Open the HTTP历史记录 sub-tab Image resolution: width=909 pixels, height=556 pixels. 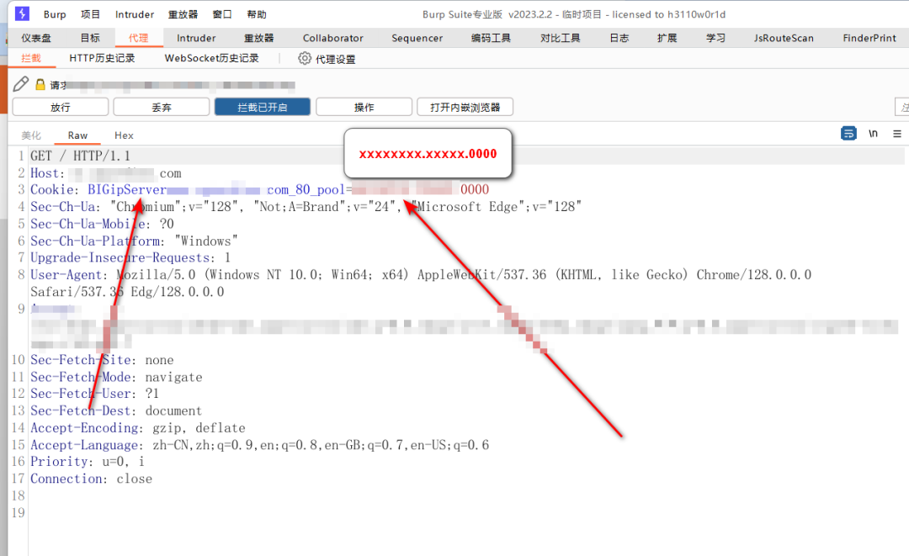[102, 58]
